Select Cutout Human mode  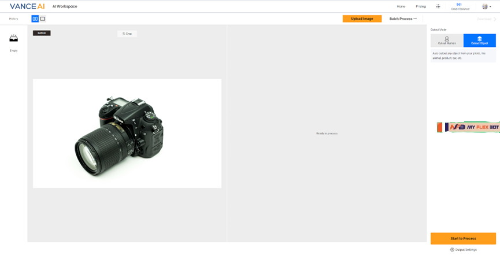click(x=447, y=40)
